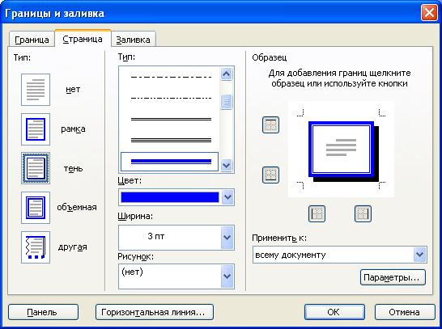Click the 'нет' label
This screenshot has width=442, height=329.
(73, 90)
